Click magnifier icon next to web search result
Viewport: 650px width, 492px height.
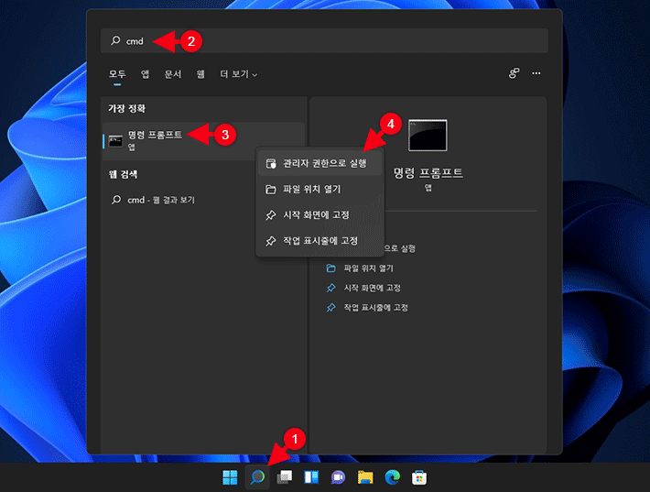coord(116,200)
